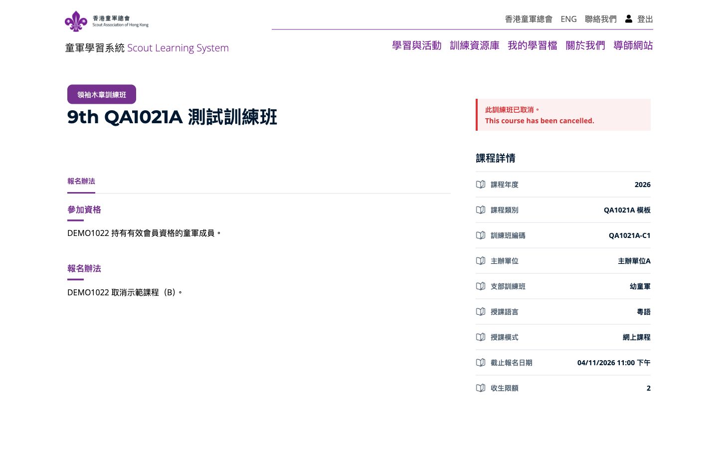Click the text DEMO1022 取消示範課程（B）
Image resolution: width=718 pixels, height=449 pixels.
pyautogui.click(x=125, y=292)
